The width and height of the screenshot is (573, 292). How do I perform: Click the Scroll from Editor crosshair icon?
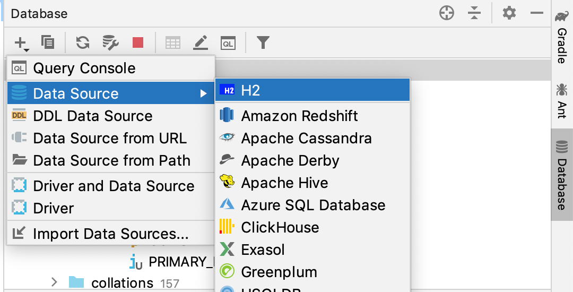coord(447,13)
